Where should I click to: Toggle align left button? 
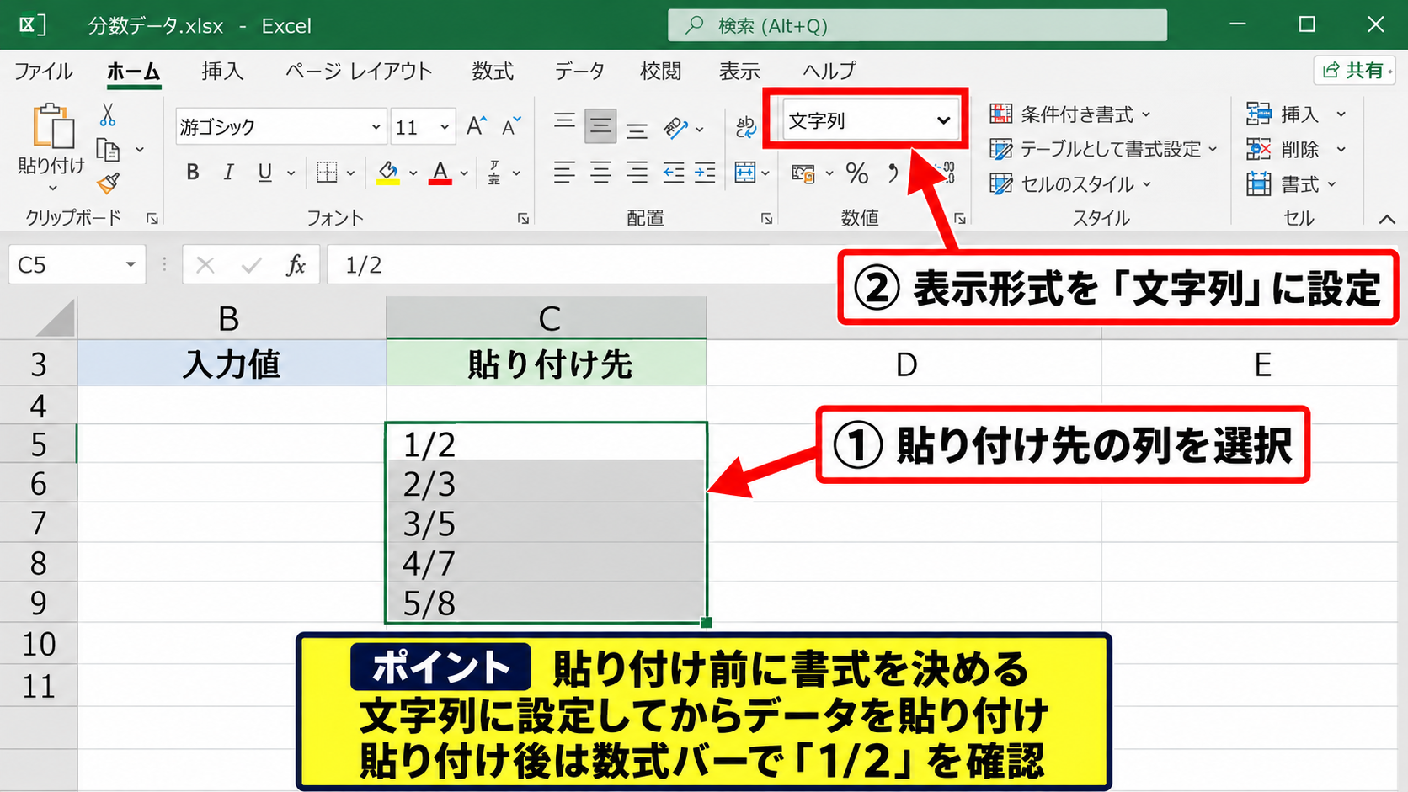coord(564,173)
